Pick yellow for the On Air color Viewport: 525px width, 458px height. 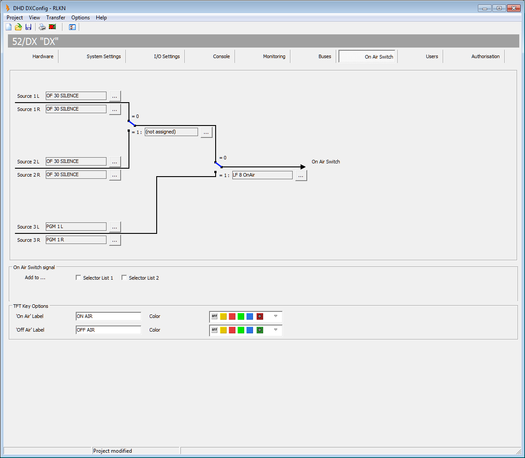click(x=223, y=316)
